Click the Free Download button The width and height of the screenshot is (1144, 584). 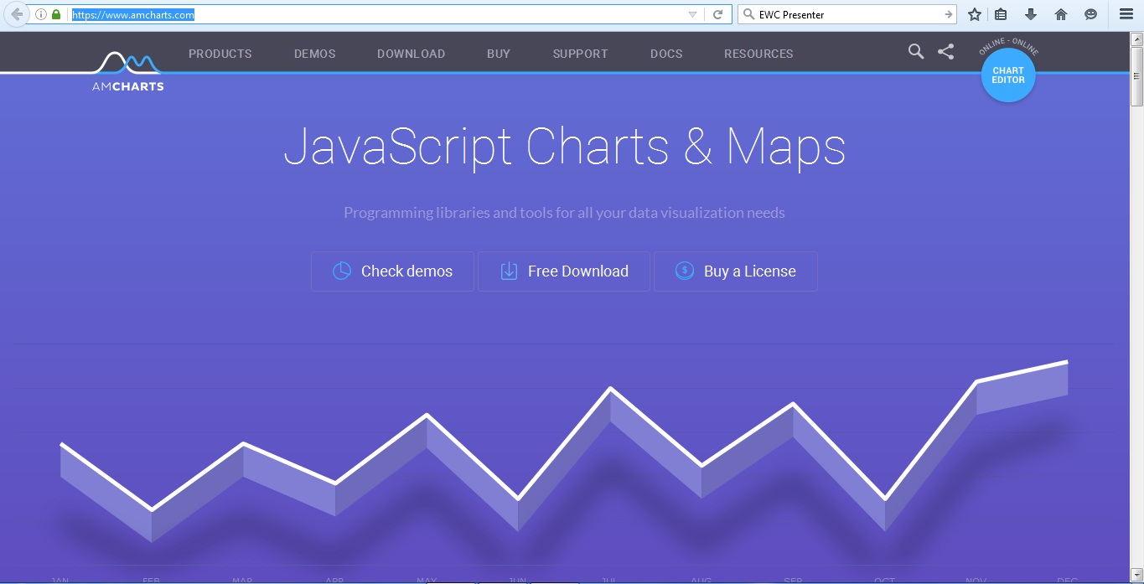click(x=564, y=271)
